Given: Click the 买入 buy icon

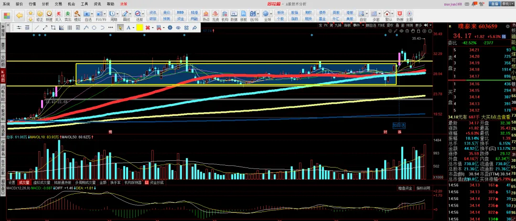Looking at the screenshot, I should pyautogui.click(x=58, y=13).
